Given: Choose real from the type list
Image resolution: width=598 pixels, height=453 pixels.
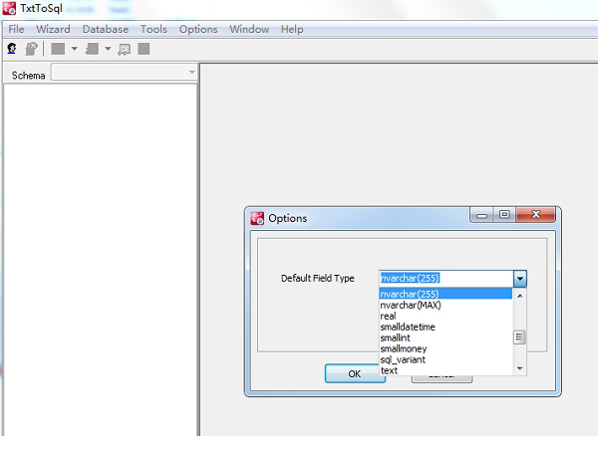Looking at the screenshot, I should [446, 317].
